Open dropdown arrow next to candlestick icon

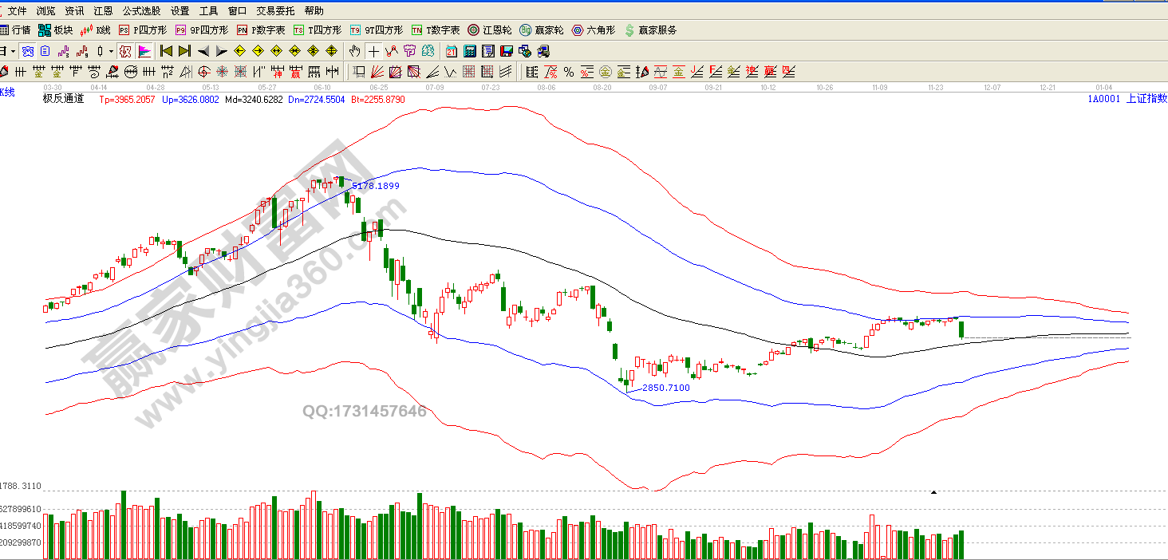(111, 51)
